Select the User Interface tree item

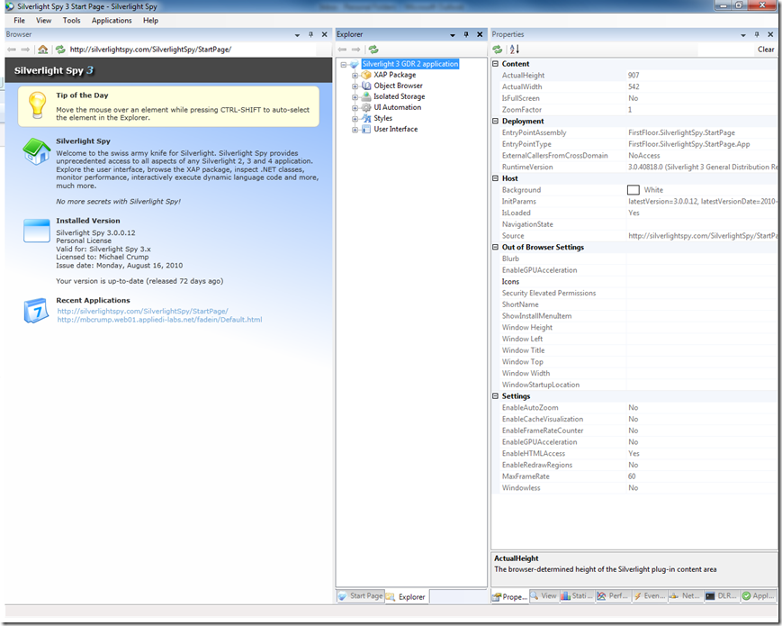pyautogui.click(x=396, y=130)
